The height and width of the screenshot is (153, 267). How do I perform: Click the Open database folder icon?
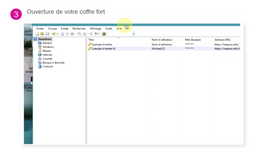tap(42, 34)
